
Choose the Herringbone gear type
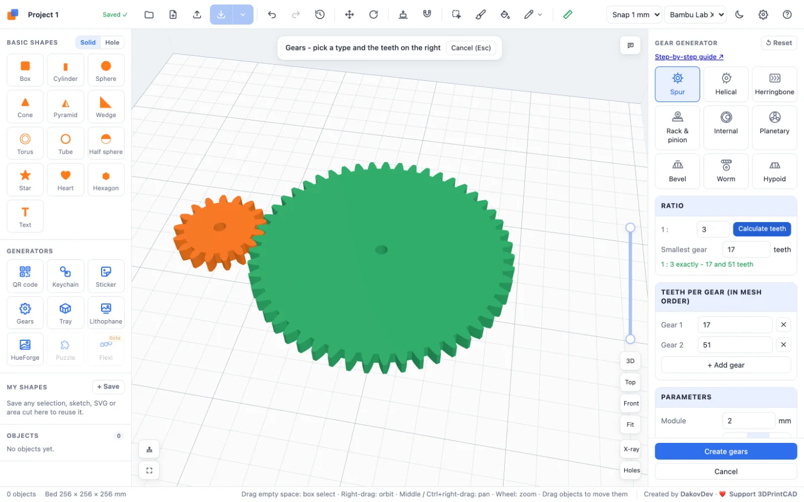click(x=775, y=84)
